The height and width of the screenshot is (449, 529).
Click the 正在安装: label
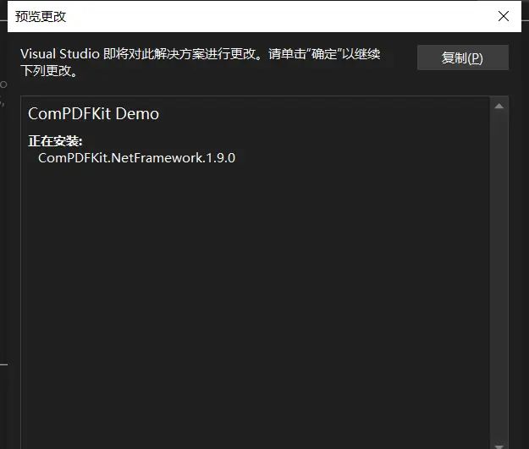click(55, 141)
